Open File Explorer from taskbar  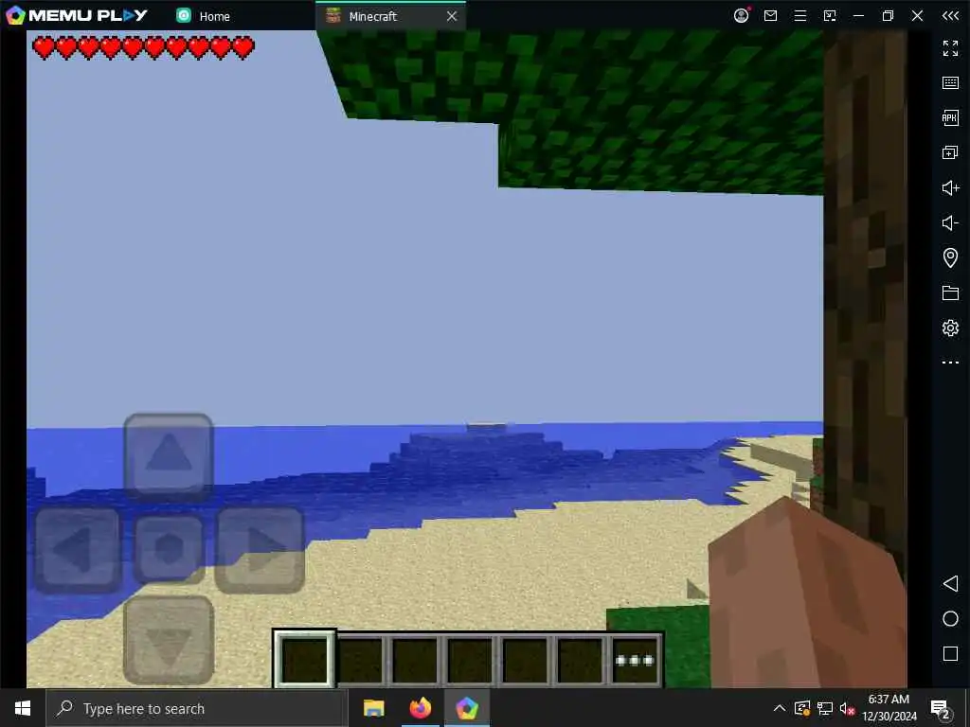(373, 708)
